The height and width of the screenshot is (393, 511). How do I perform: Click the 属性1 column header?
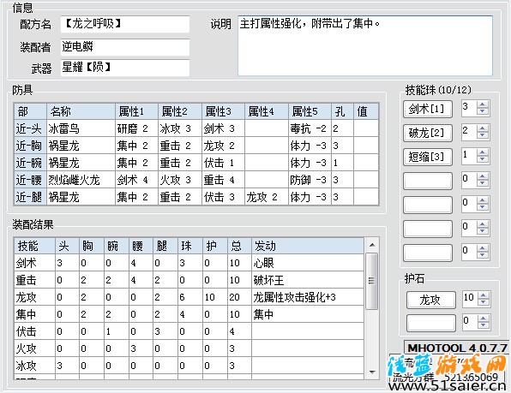136,111
